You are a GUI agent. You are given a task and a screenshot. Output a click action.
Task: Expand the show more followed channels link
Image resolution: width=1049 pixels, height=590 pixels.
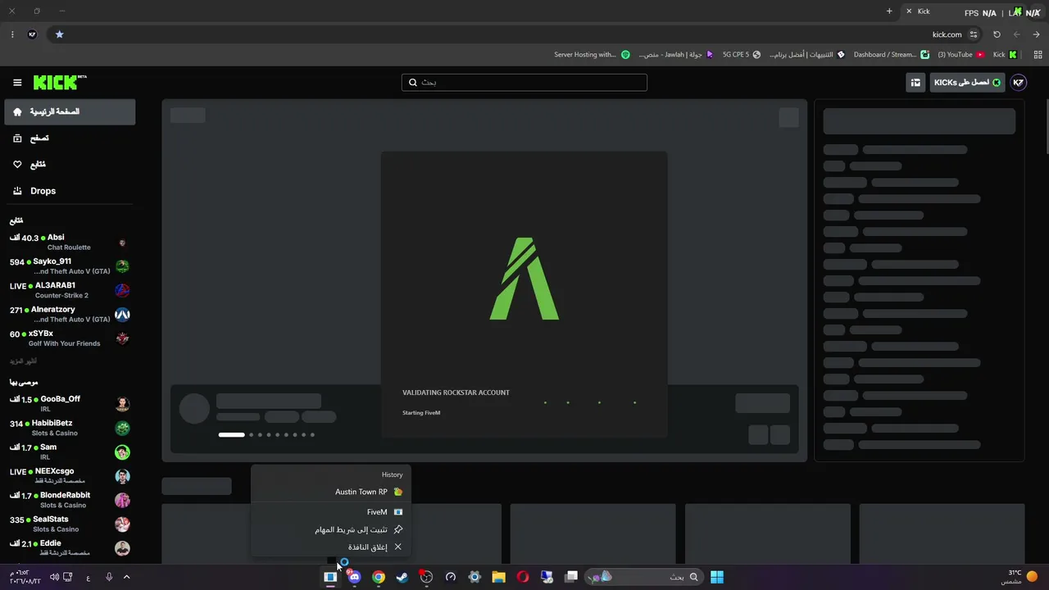click(23, 361)
